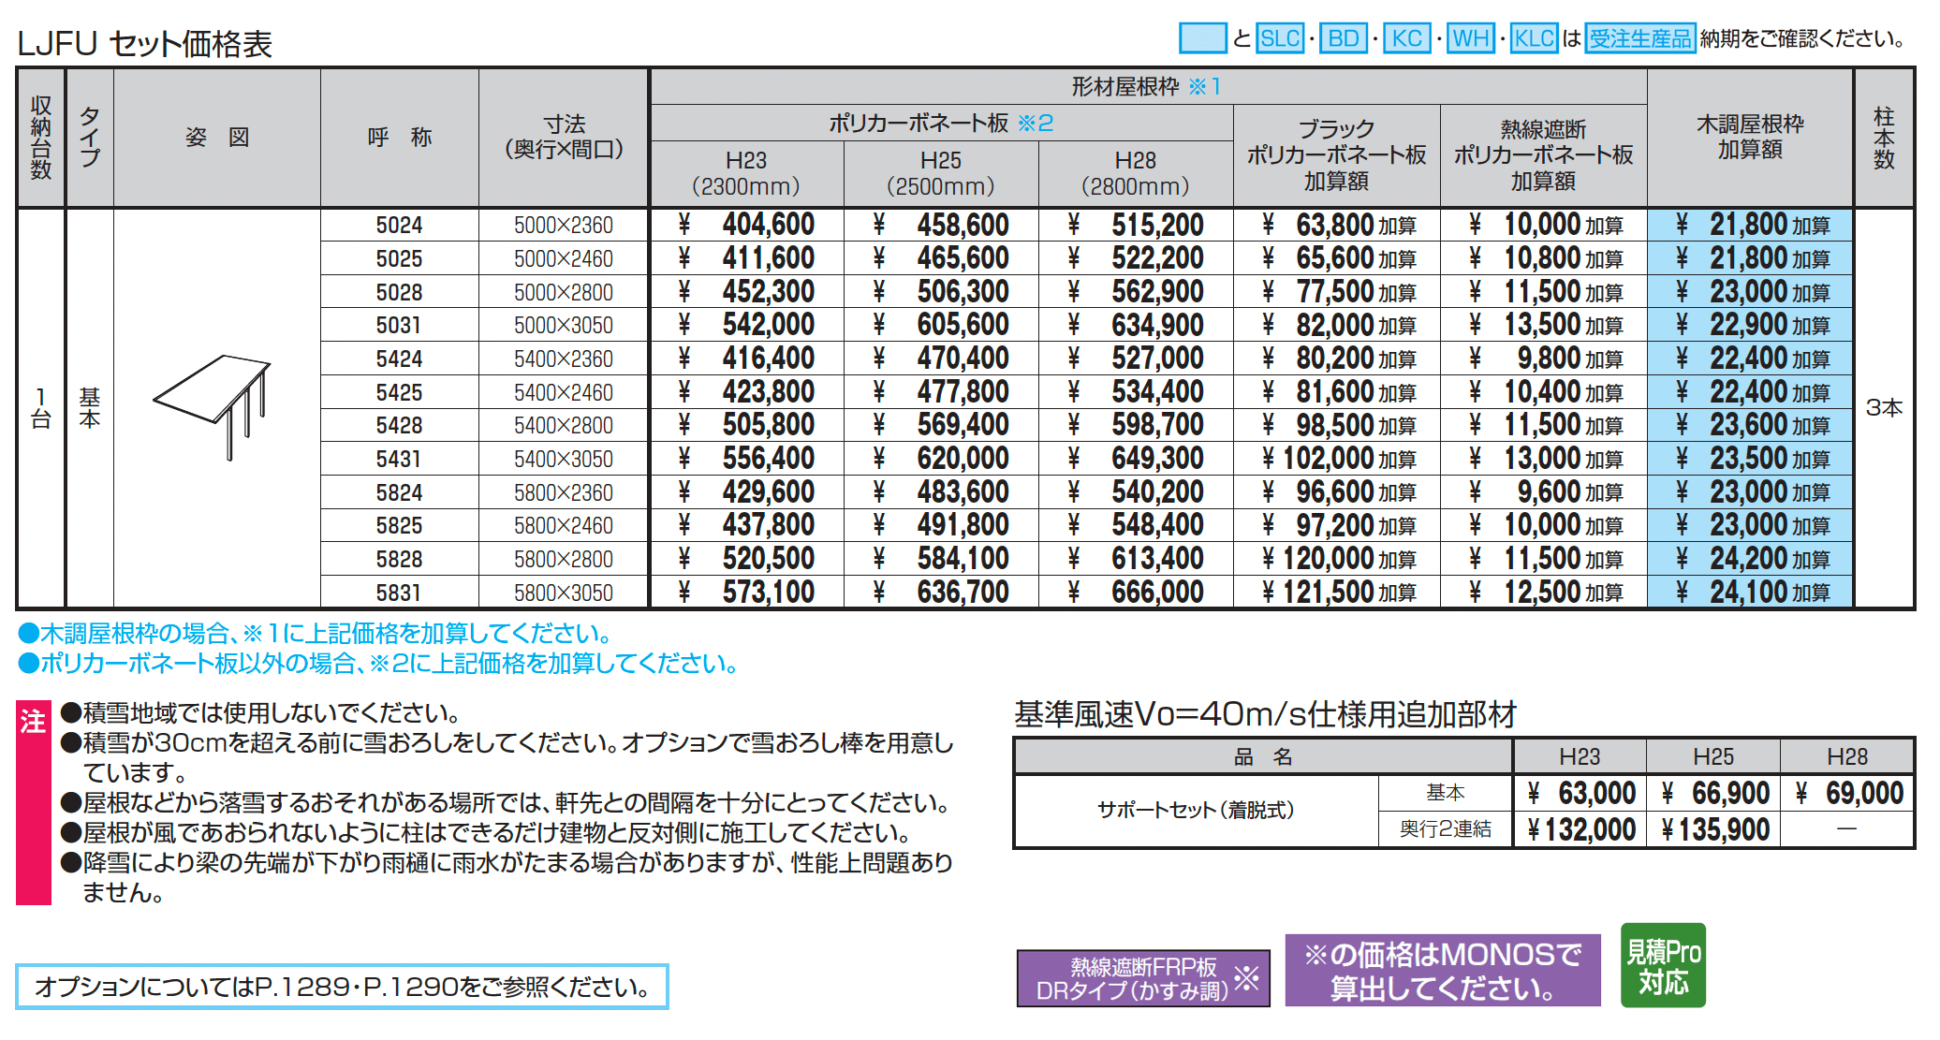Image resolution: width=1940 pixels, height=1040 pixels.
Task: Select model code 5031
Action: click(400, 326)
